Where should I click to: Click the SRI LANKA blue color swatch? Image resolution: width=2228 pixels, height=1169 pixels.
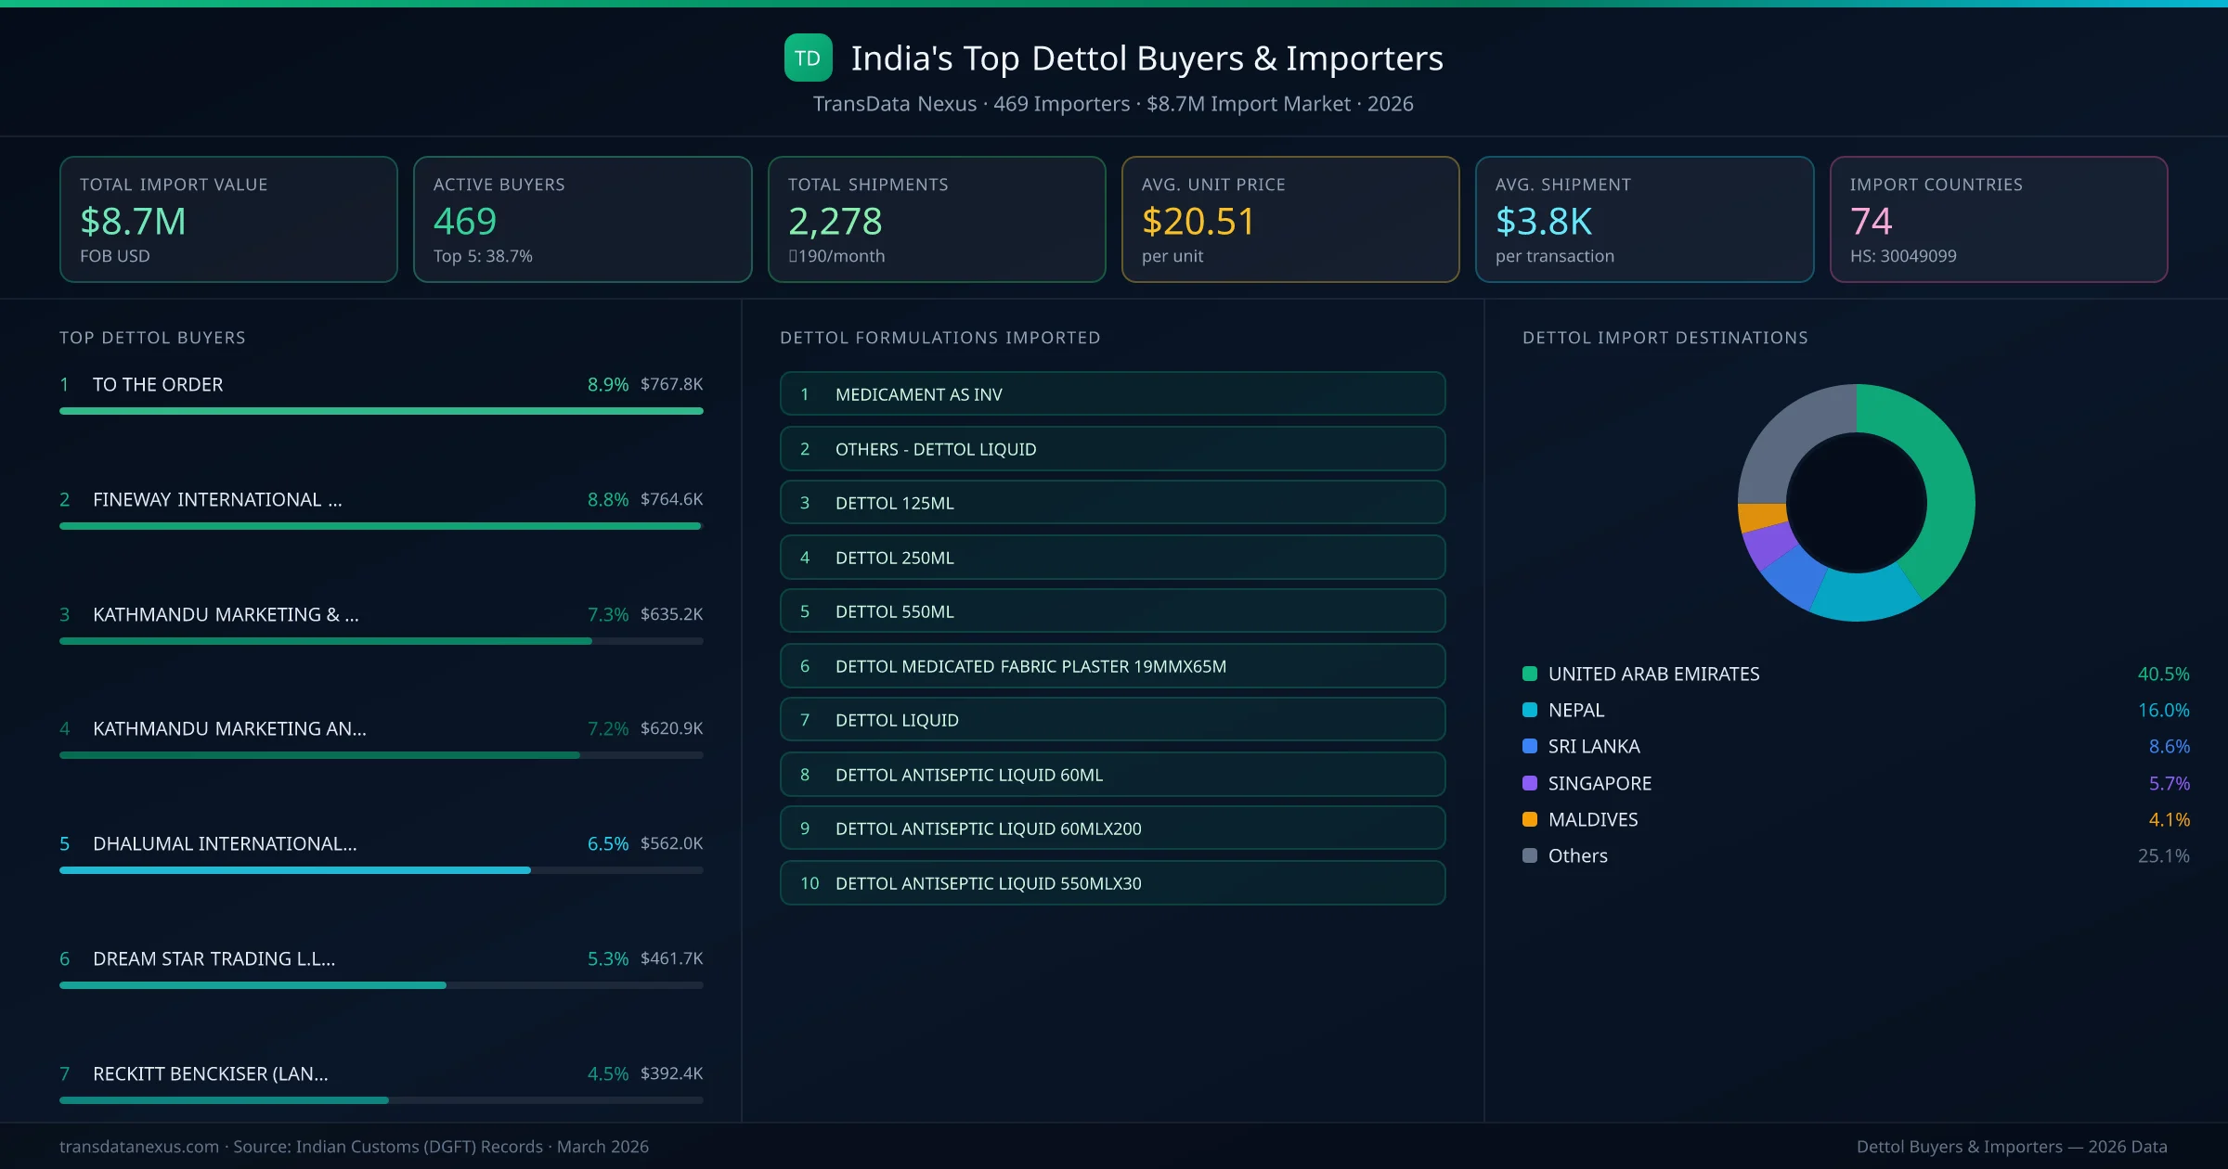click(x=1530, y=746)
